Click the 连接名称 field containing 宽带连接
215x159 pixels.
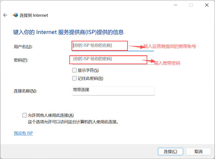[x=113, y=90]
